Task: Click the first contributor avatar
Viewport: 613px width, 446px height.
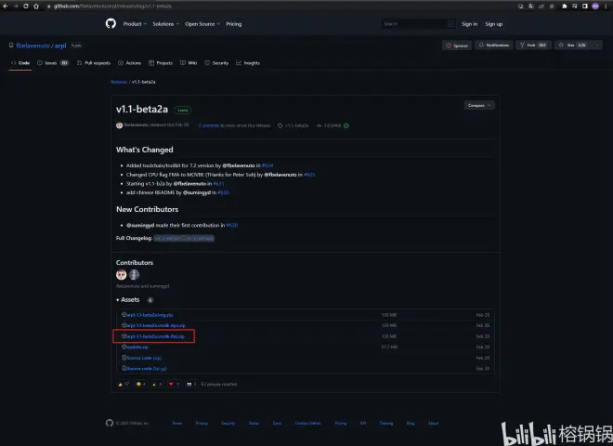Action: click(121, 275)
